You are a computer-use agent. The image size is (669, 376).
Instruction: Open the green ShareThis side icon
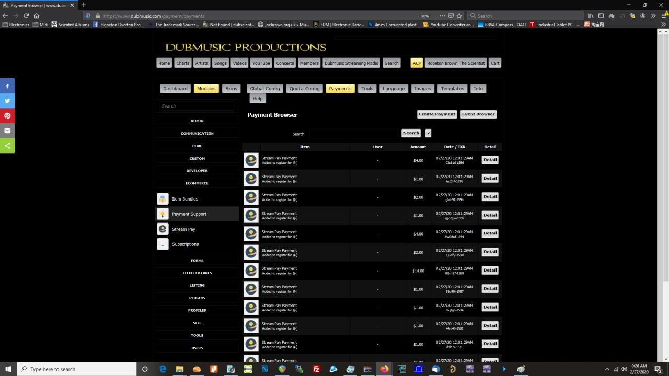pos(7,146)
